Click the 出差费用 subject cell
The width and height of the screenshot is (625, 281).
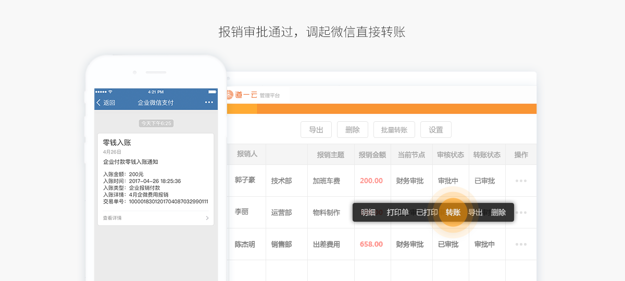(x=327, y=245)
